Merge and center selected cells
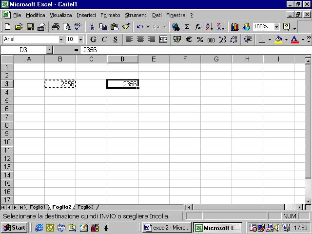The height and width of the screenshot is (234, 312). [163, 39]
